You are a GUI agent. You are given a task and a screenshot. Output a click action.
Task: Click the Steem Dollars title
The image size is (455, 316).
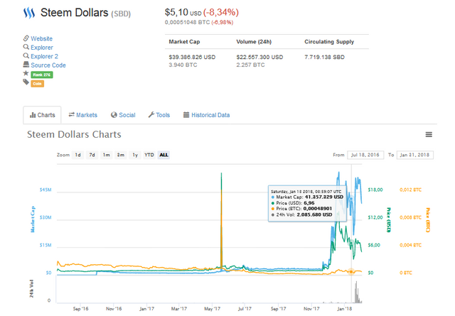click(x=74, y=13)
